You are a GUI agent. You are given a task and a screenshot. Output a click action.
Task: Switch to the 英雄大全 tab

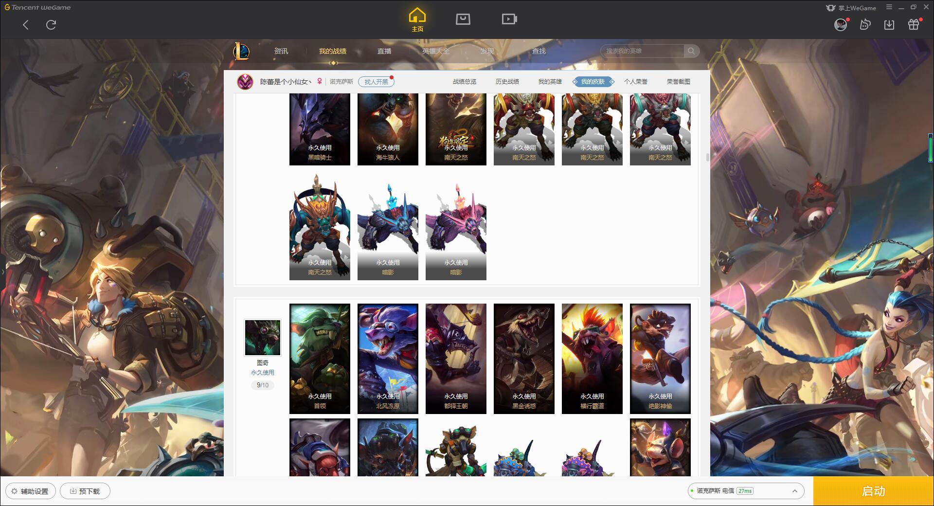pyautogui.click(x=436, y=51)
